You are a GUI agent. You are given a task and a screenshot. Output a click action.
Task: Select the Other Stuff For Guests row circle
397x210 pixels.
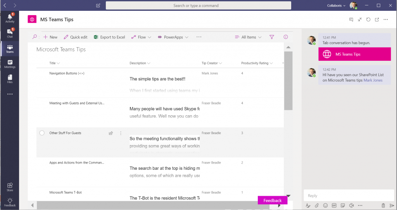(42, 133)
